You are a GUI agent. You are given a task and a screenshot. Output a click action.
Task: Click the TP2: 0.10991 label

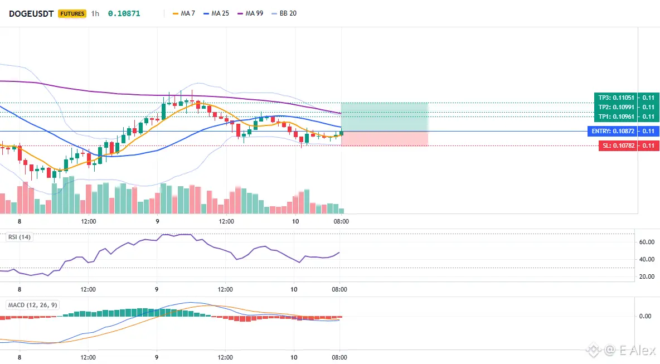pyautogui.click(x=616, y=108)
